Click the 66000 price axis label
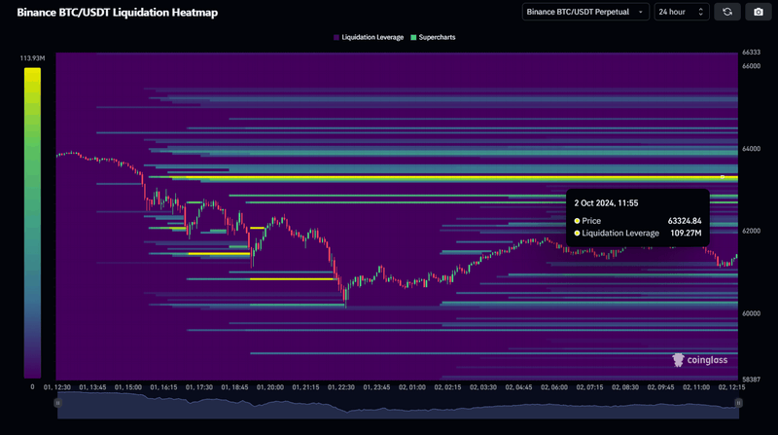778x435 pixels. point(751,66)
